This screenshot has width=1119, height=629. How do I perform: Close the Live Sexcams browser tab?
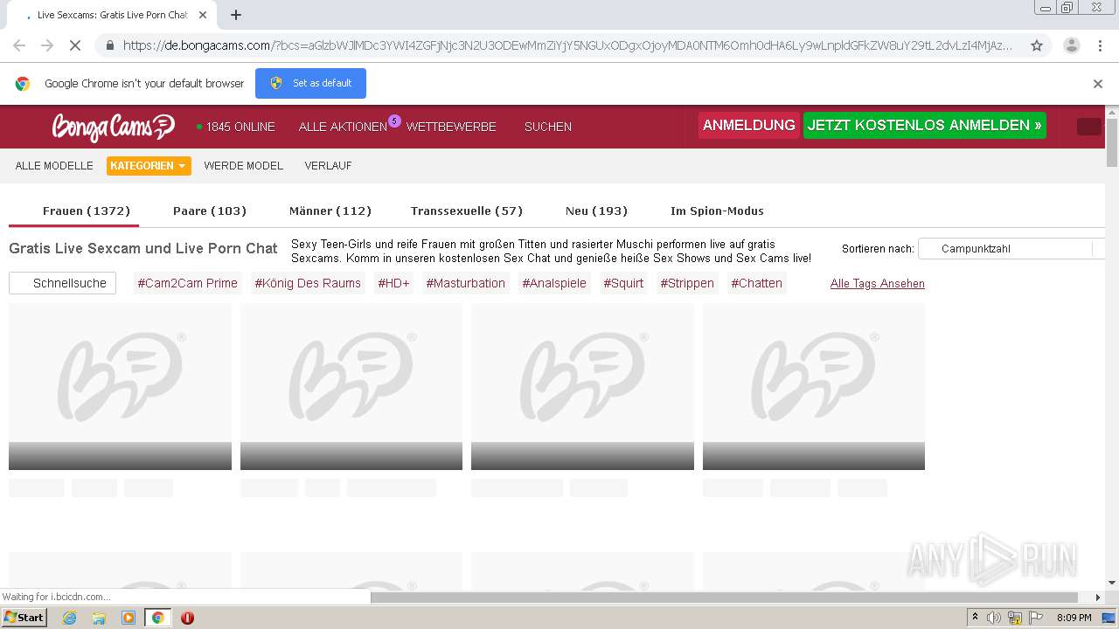click(x=202, y=15)
